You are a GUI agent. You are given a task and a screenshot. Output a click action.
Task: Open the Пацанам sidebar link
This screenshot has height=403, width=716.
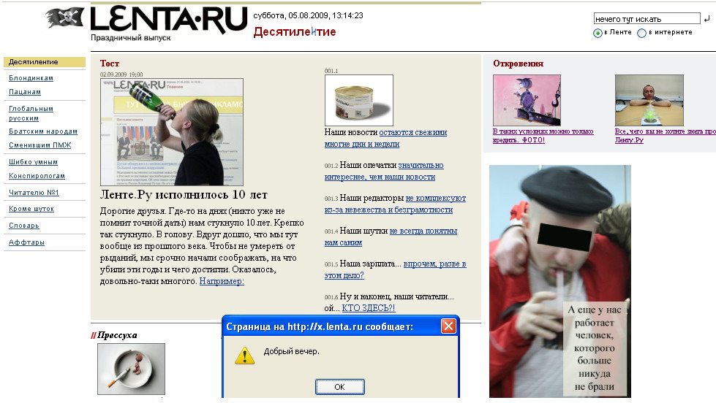(x=25, y=92)
